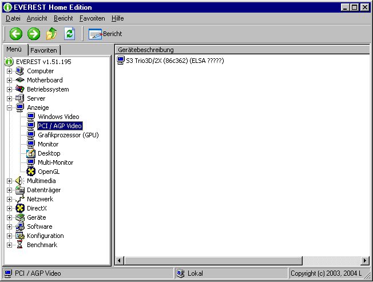Viewport: 373px width, 282px height.
Task: Expand the Server tree node
Action: pyautogui.click(x=9, y=98)
